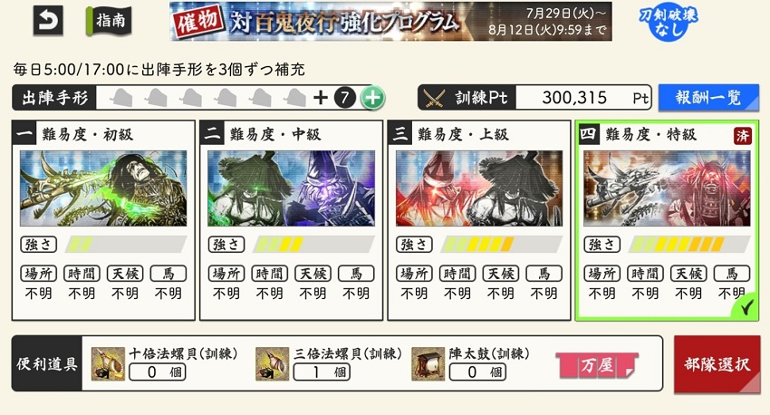Viewport: 770px width, 415px height.
Task: Select the 三倍法螺貝(訓練) item icon
Action: pos(272,364)
